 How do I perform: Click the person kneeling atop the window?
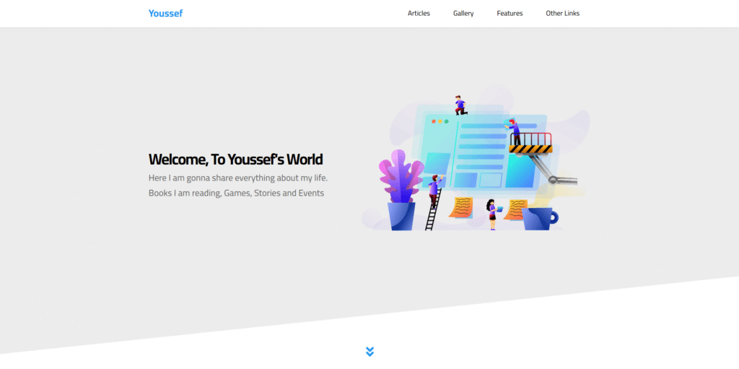(460, 105)
